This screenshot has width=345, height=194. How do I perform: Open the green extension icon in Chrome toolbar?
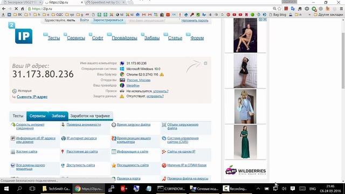314,9
